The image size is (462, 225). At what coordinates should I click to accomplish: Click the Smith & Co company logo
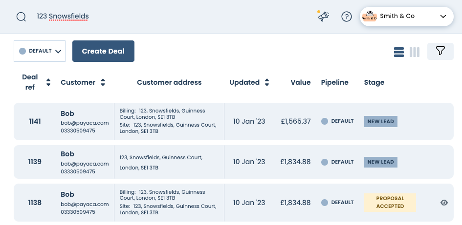click(x=370, y=17)
